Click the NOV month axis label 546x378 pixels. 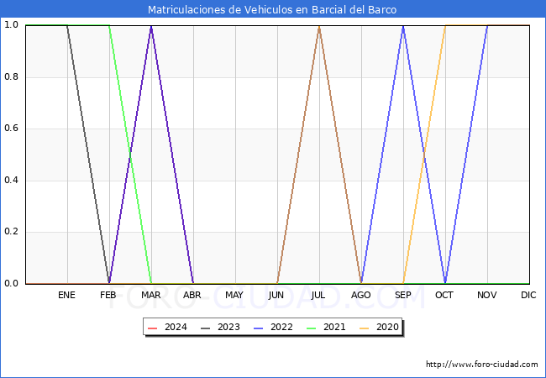487,295
